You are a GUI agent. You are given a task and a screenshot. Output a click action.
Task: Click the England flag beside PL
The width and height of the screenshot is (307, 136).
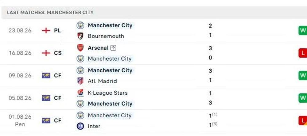coord(46,31)
